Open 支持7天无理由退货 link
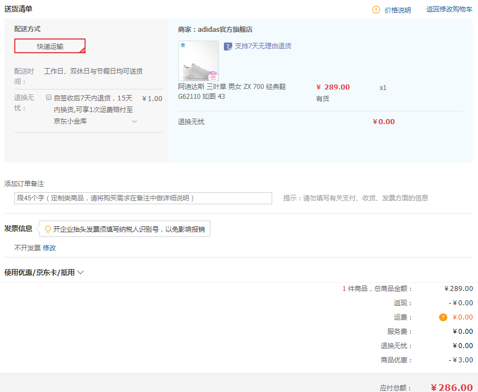The width and height of the screenshot is (478, 392). (x=263, y=46)
